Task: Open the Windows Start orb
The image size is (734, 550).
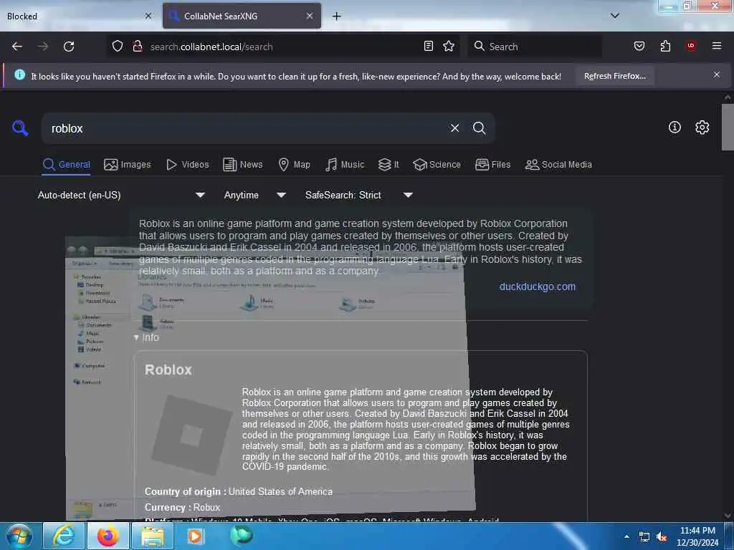Action: (x=19, y=536)
